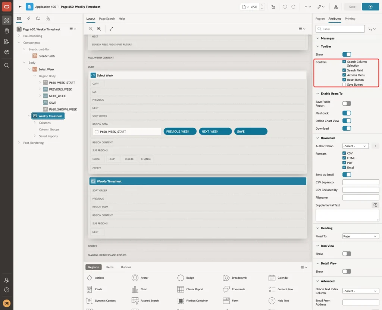
Task: Click the property Filter search field
Action: tap(340, 29)
